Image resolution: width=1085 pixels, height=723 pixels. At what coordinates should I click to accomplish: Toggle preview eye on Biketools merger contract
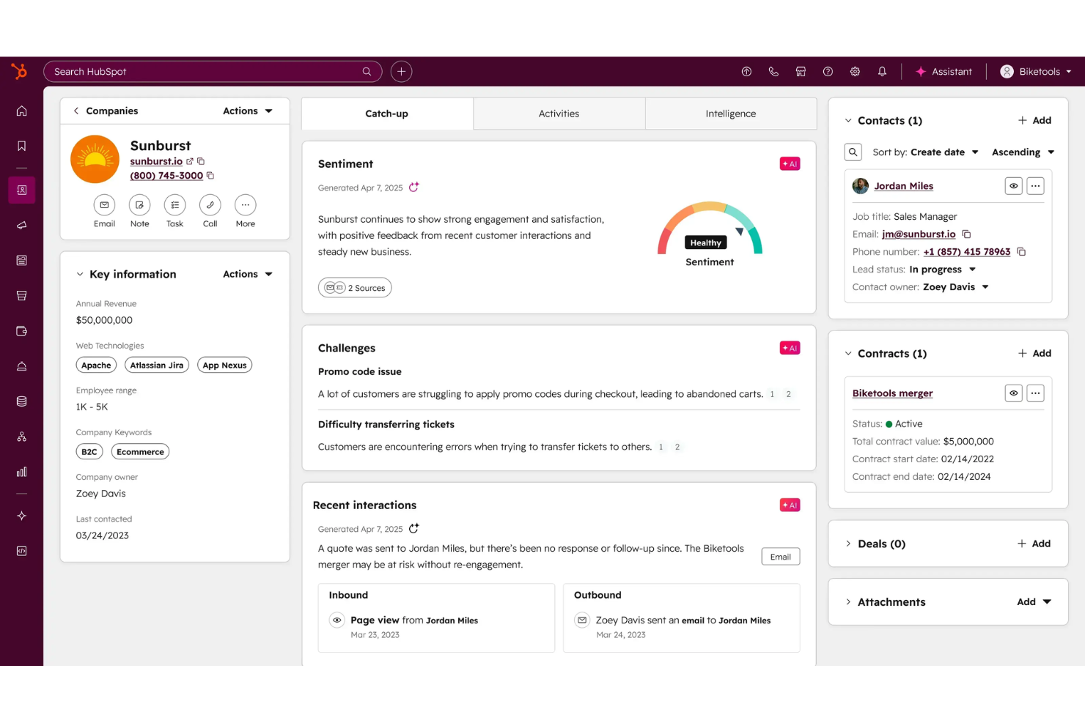1013,393
